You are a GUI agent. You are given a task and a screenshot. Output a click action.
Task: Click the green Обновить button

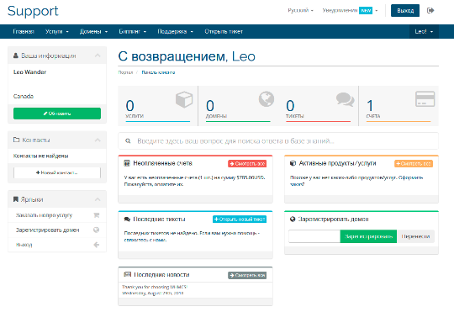point(57,114)
